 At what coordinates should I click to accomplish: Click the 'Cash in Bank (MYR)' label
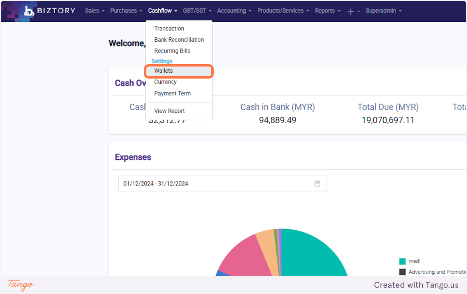pos(277,107)
